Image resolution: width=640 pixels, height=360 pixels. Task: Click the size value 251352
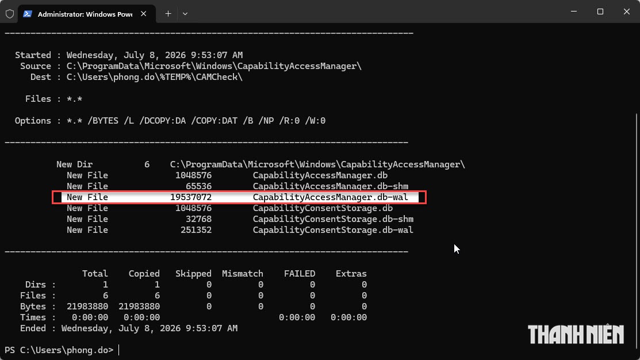click(196, 230)
